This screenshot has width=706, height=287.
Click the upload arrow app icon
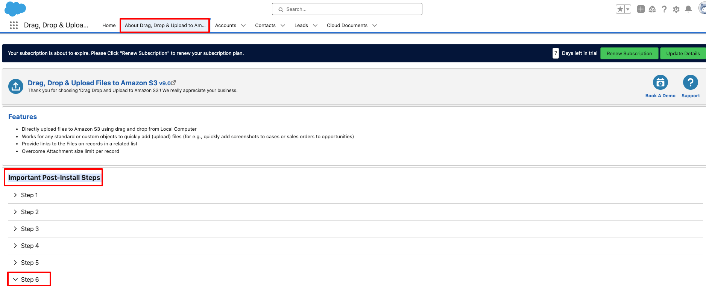[16, 86]
